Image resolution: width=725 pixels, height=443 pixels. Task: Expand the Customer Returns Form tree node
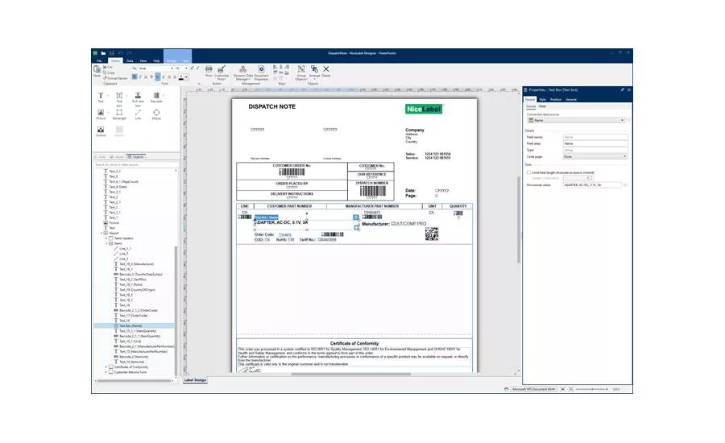(106, 372)
